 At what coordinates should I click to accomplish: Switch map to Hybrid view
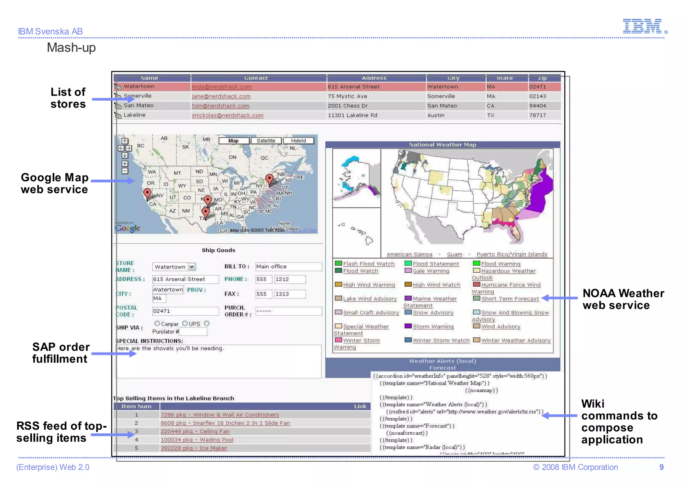tap(298, 141)
